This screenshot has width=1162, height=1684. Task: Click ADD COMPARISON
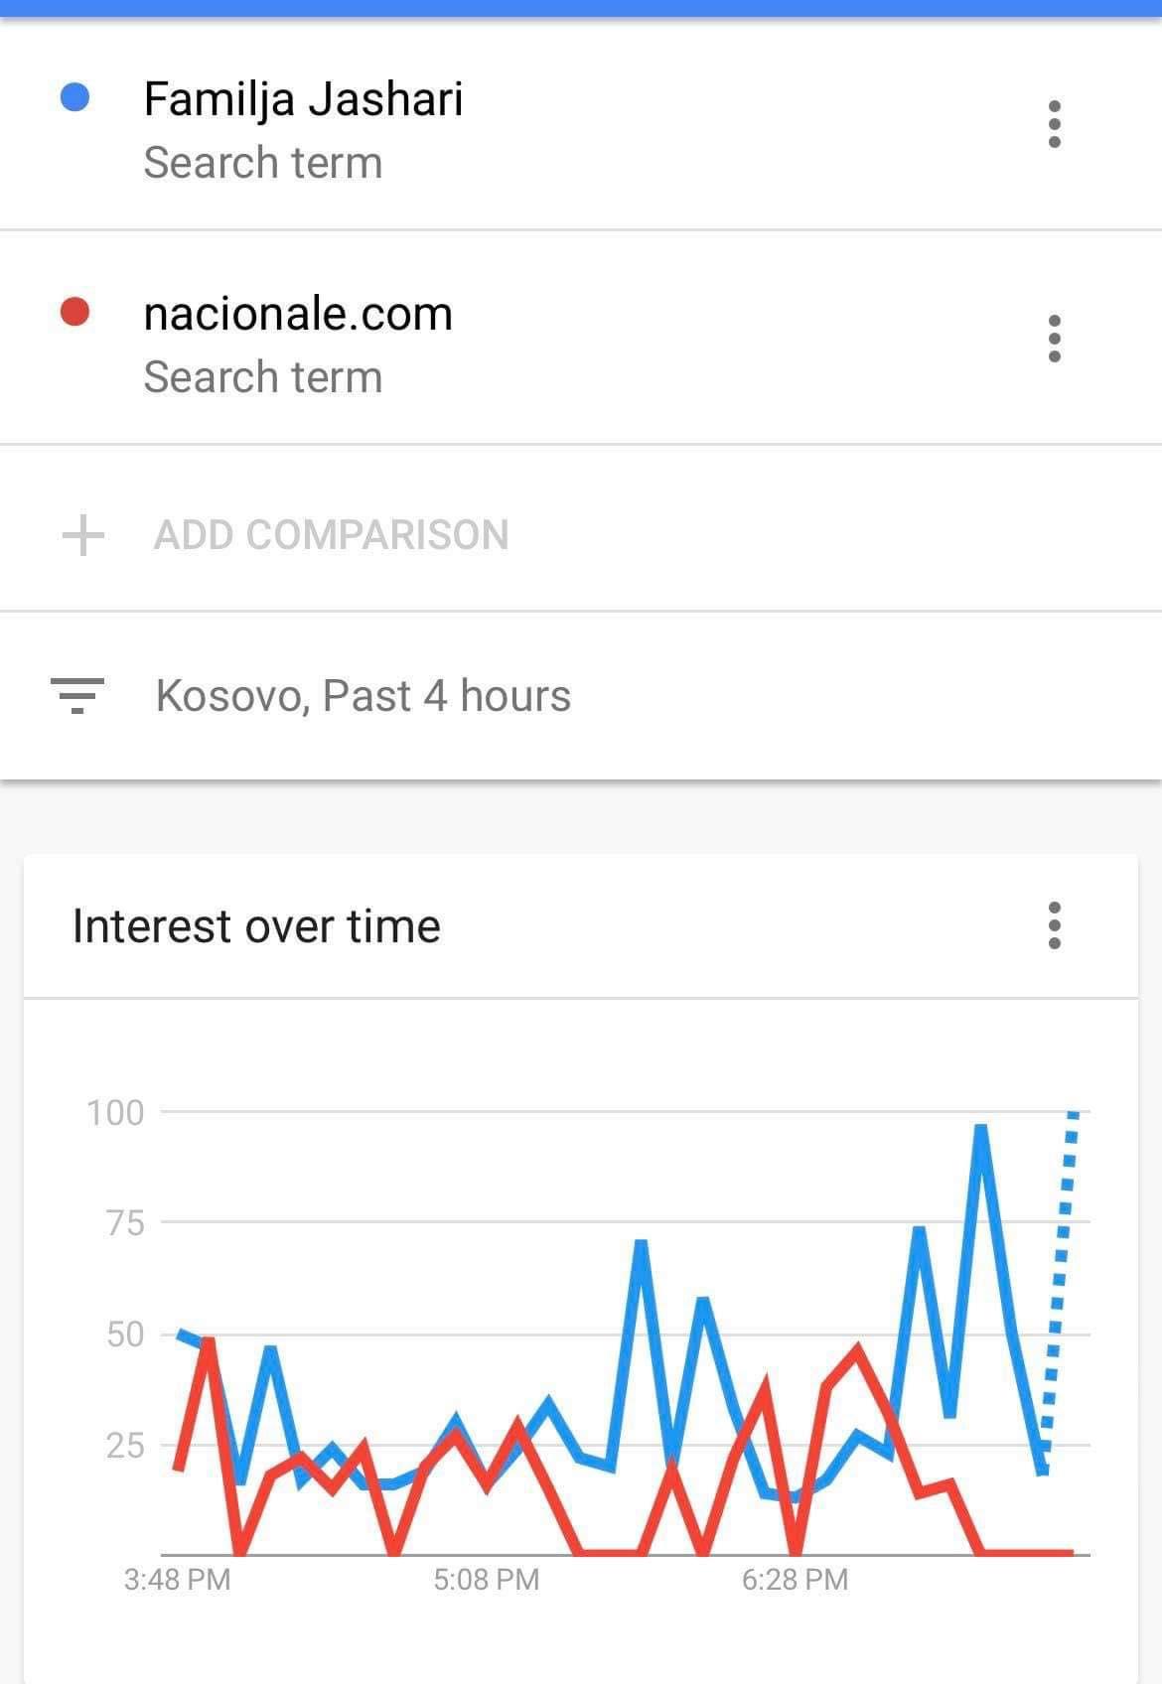[331, 535]
